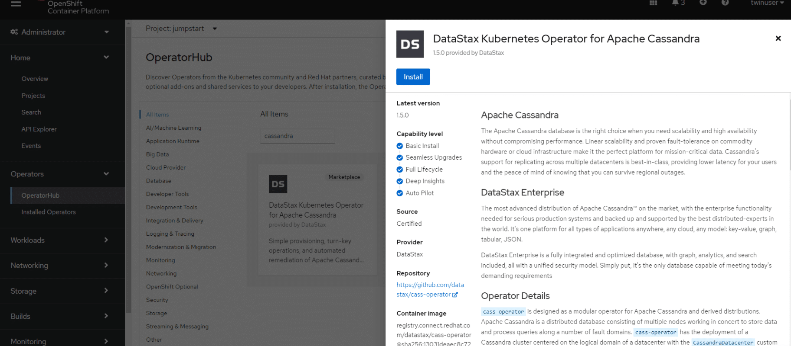
Task: Open the github cass-operator repository link
Action: click(430, 290)
